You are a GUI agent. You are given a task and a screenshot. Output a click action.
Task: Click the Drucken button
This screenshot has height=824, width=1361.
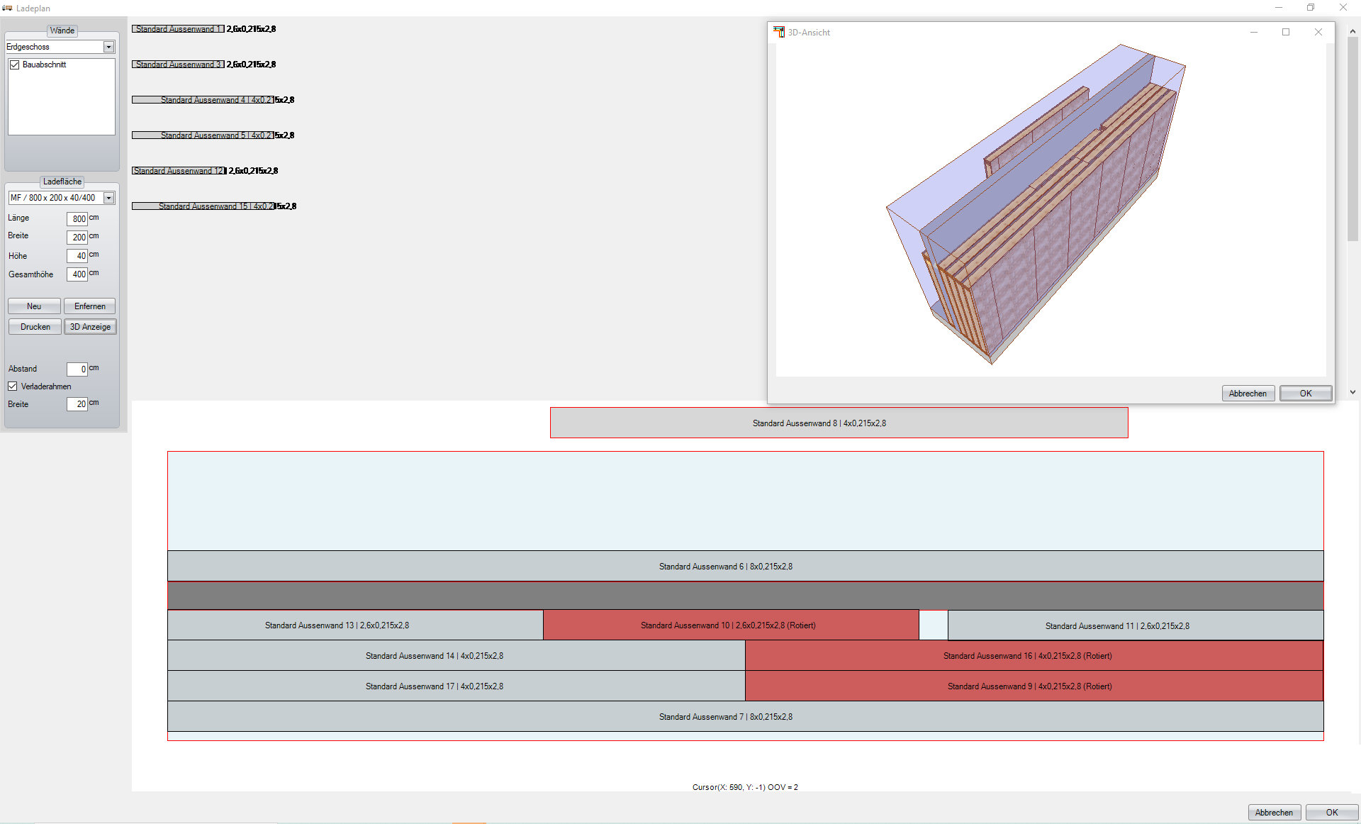pos(35,327)
